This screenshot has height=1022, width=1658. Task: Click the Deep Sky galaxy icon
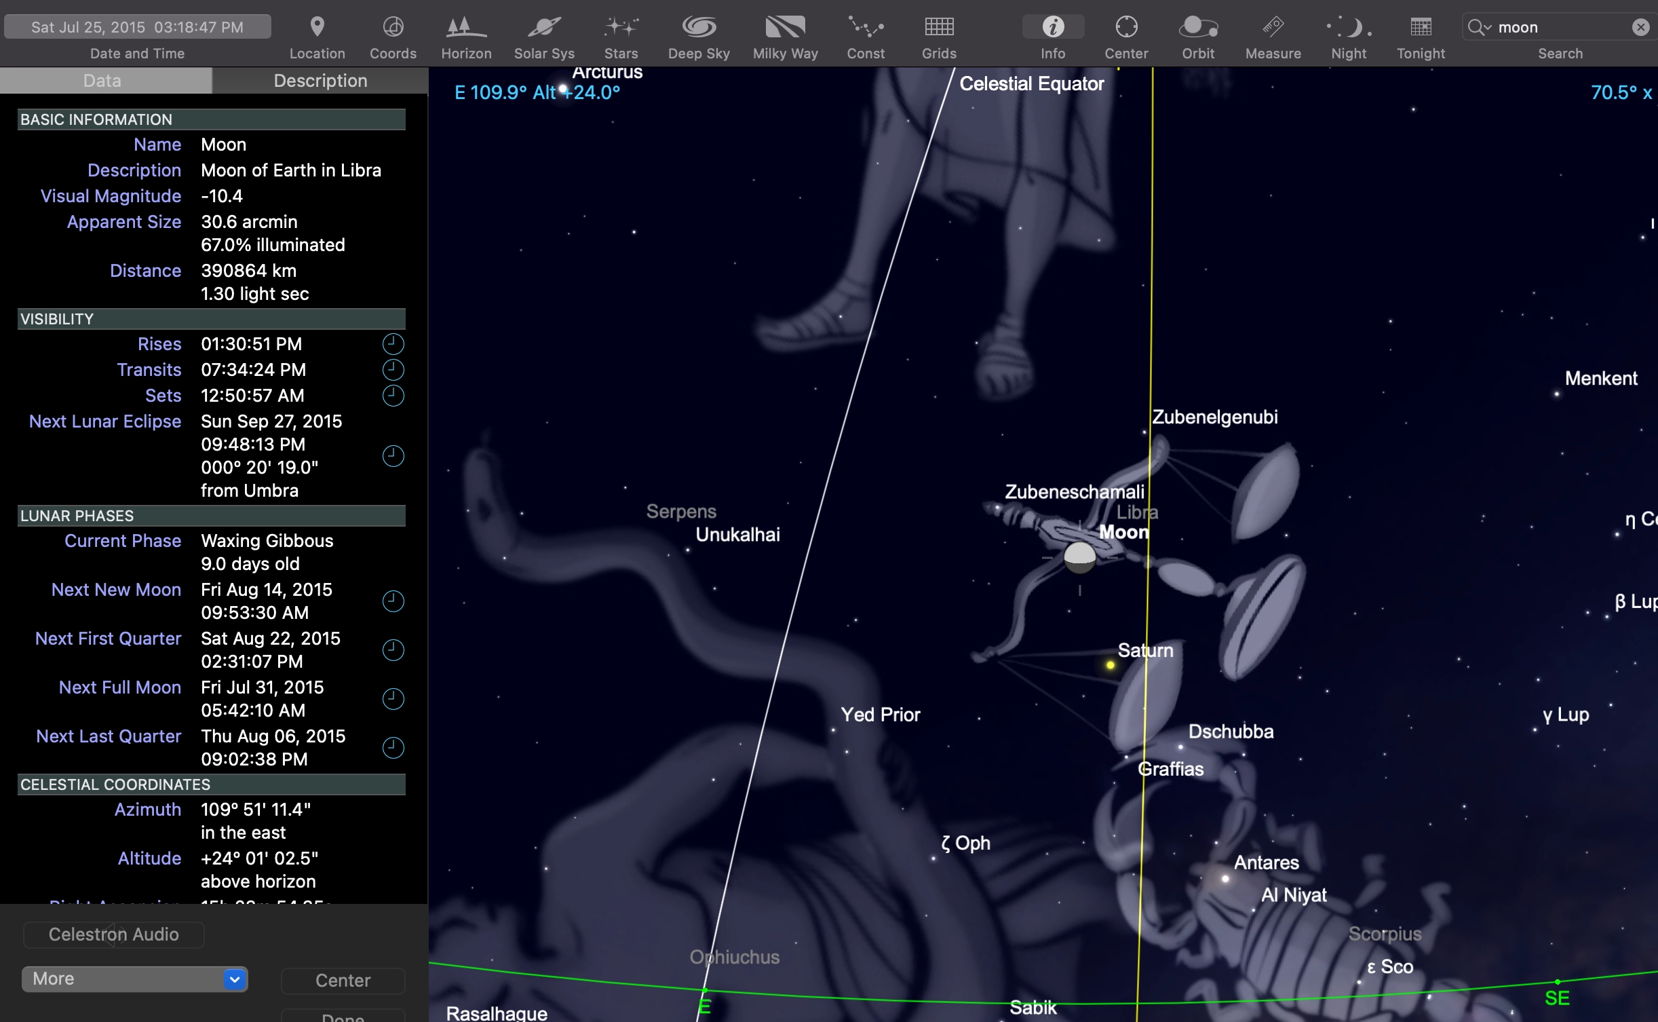(699, 27)
